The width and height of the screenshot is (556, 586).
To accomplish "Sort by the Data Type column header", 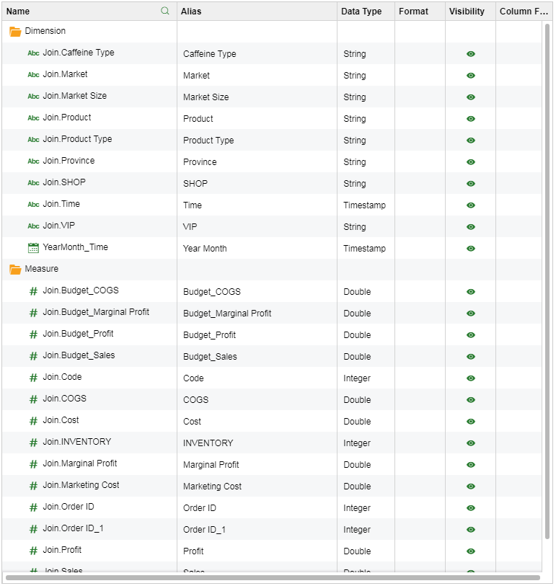I will (x=361, y=12).
